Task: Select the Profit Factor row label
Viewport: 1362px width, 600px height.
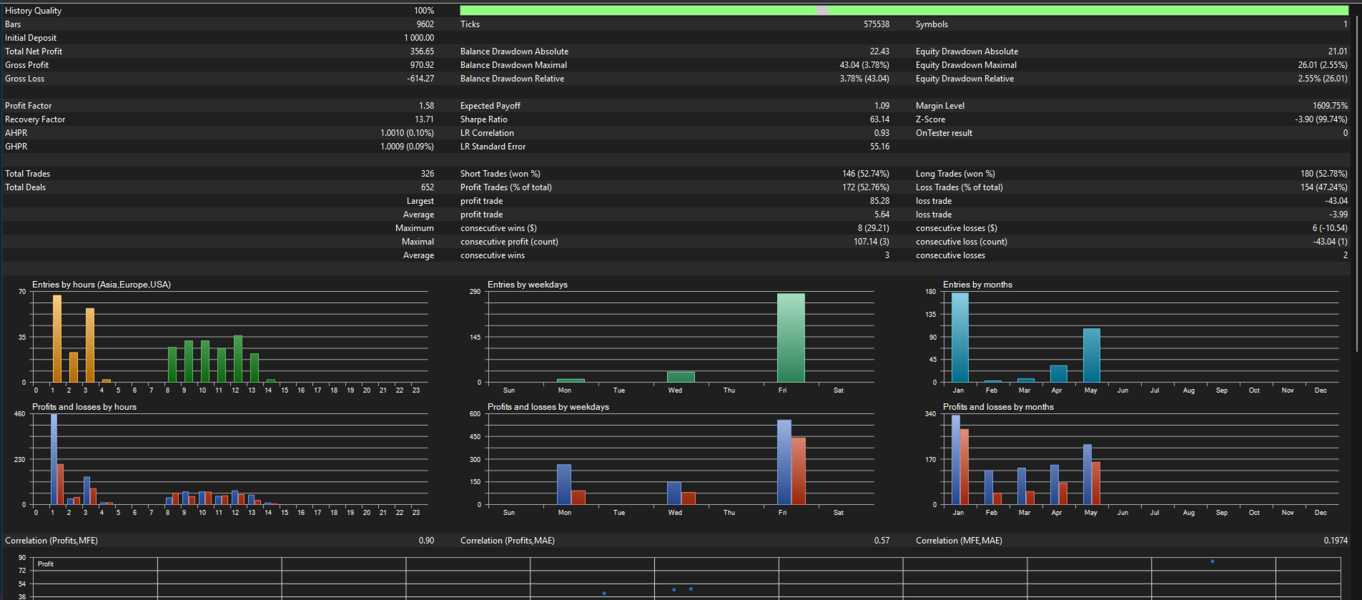Action: 29,106
